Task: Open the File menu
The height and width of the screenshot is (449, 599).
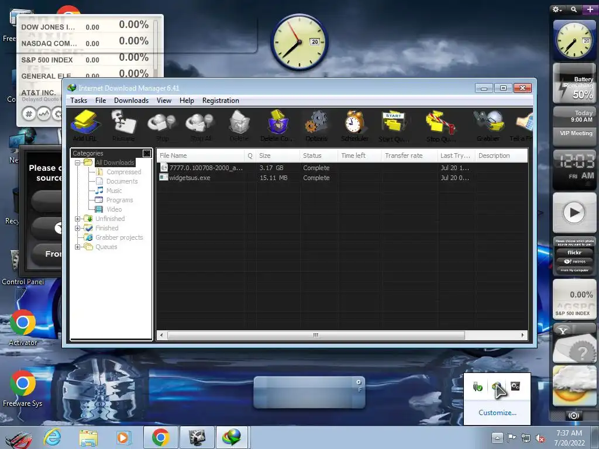Action: [x=101, y=101]
